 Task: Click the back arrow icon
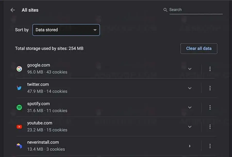pyautogui.click(x=12, y=10)
